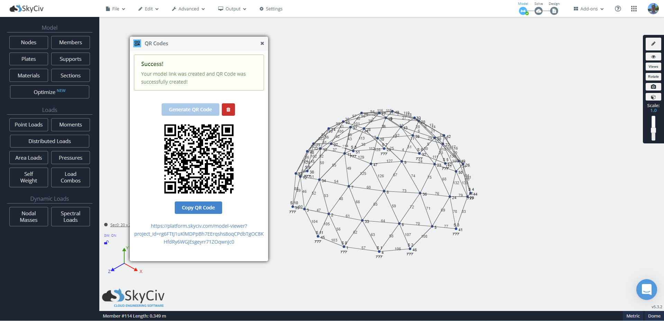Open the apps grid icon
Screen dimensions: 664x321
(634, 9)
